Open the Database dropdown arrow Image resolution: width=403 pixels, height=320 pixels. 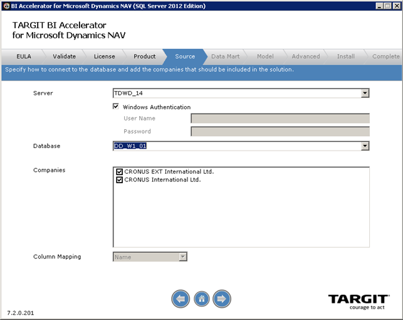pyautogui.click(x=365, y=146)
